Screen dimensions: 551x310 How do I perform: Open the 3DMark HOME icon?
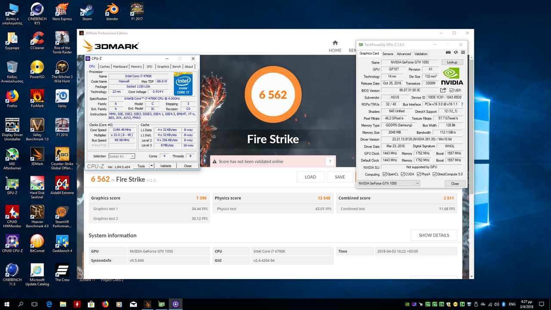coord(335,43)
